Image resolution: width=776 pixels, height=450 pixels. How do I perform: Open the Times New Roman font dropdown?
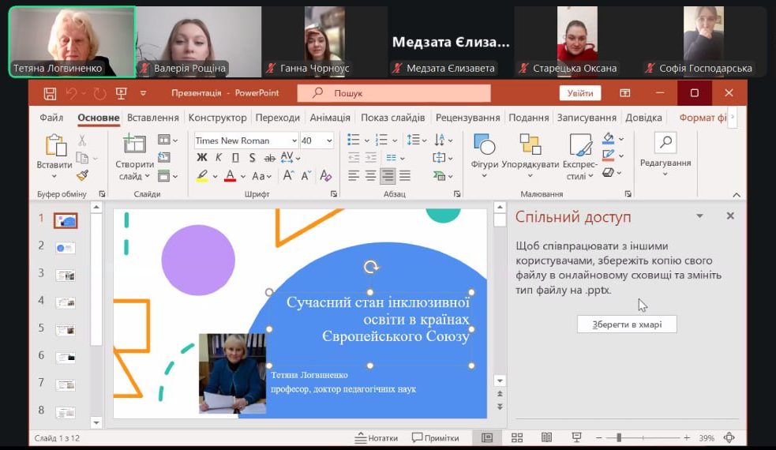tap(246, 141)
